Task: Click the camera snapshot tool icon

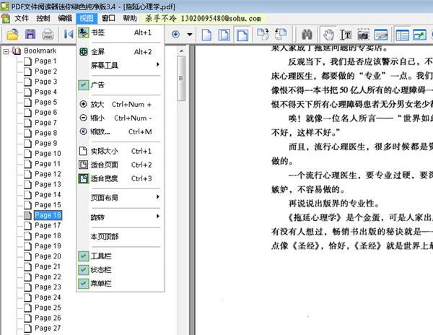Action: click(363, 34)
